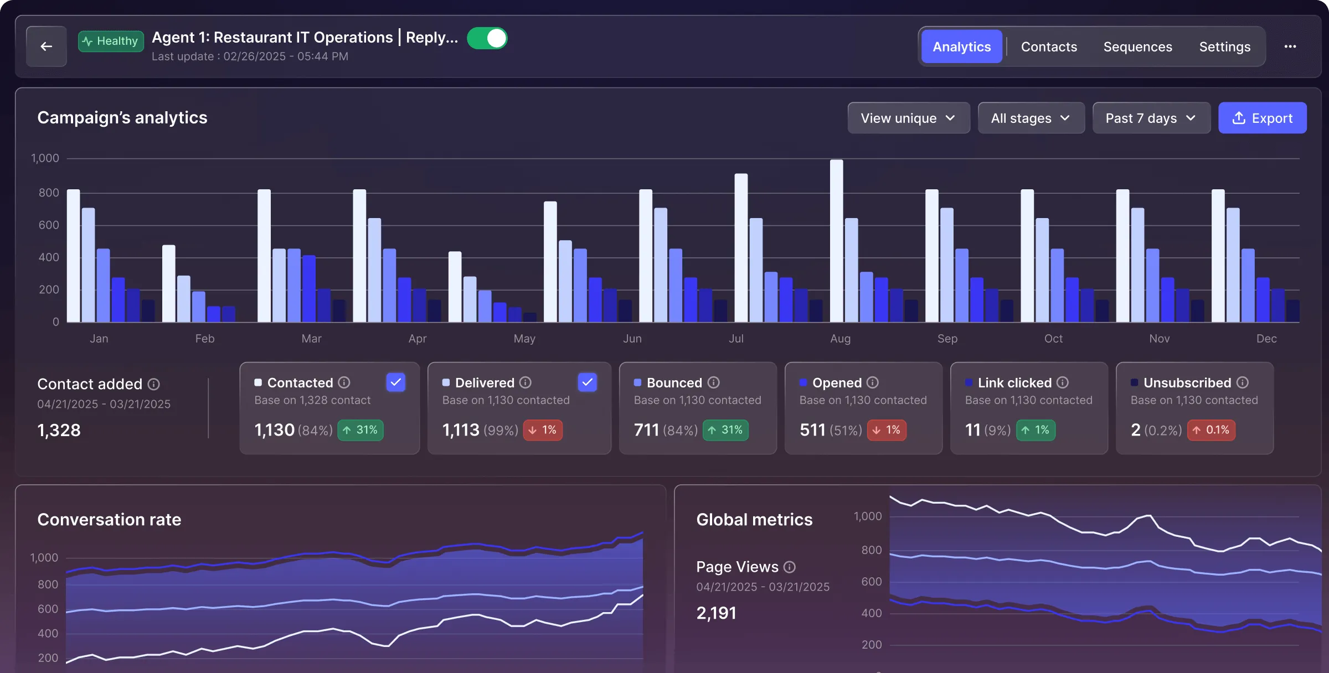
Task: Switch to the Contacts tab
Action: click(x=1048, y=46)
